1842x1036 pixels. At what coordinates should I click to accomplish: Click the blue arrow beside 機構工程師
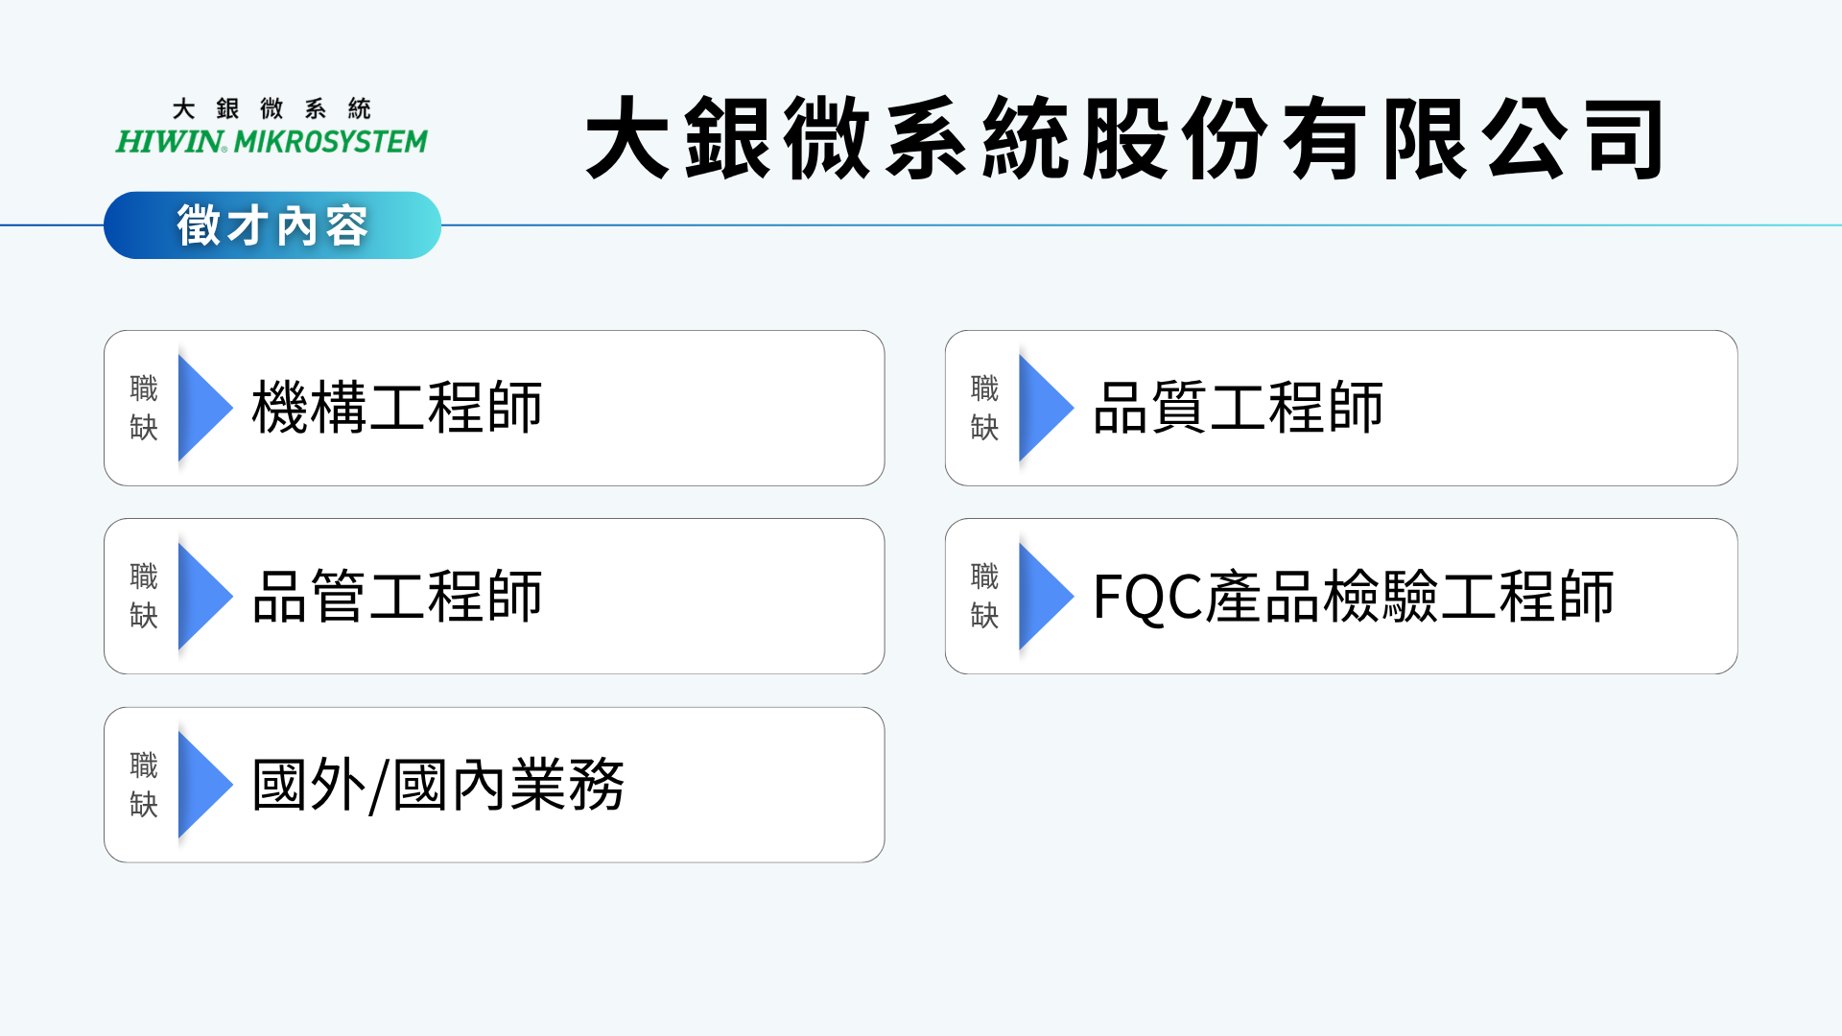[203, 408]
